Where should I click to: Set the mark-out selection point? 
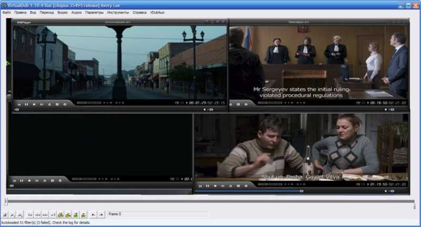101,215
